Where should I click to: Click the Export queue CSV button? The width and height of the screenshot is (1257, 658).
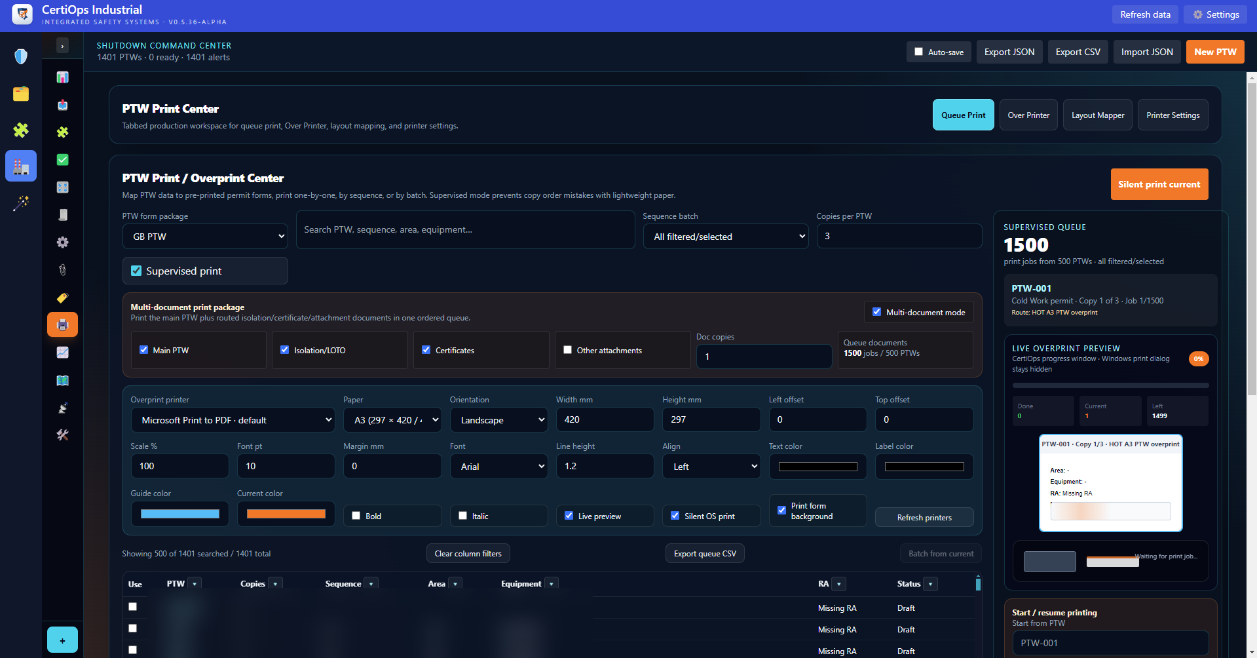[x=705, y=554]
